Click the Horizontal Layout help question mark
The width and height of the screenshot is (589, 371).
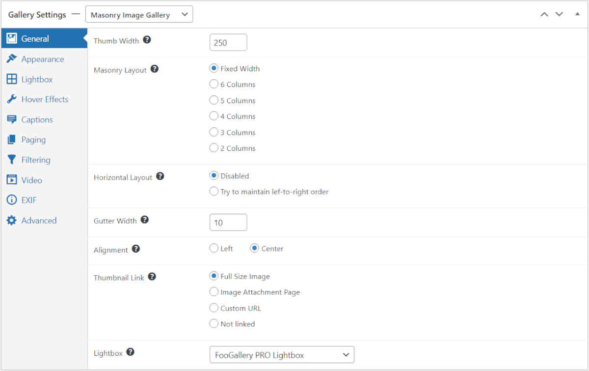click(x=160, y=176)
